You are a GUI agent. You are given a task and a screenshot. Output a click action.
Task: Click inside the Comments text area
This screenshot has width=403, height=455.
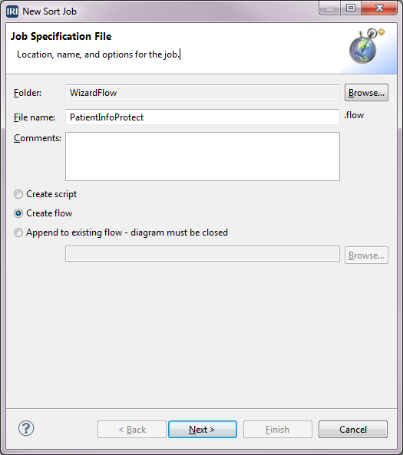coord(203,157)
